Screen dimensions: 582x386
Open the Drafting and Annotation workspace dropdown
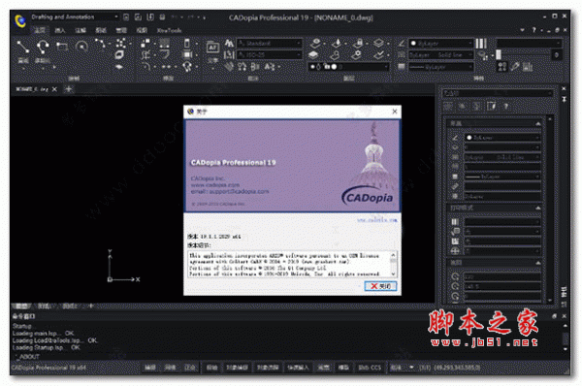(75, 17)
